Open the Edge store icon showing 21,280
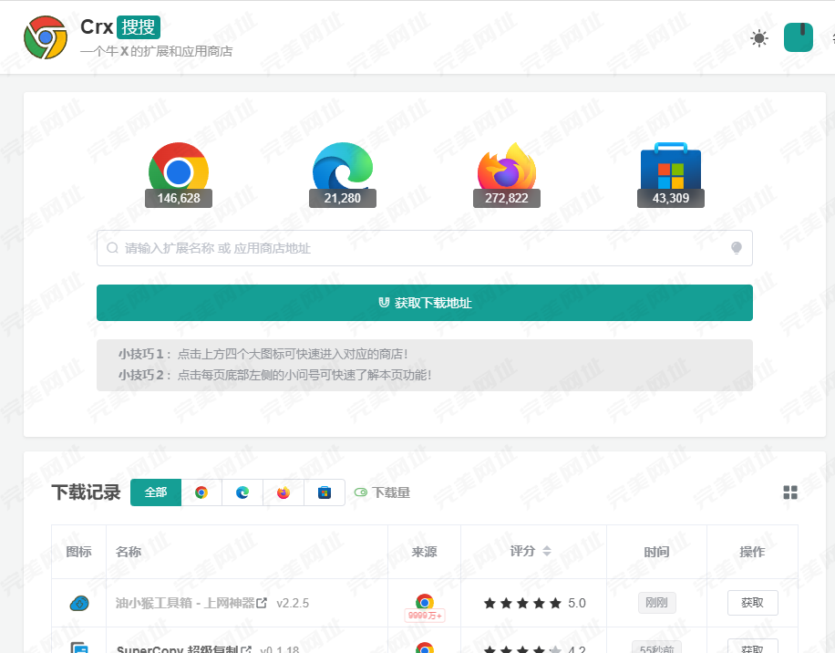 coord(343,173)
